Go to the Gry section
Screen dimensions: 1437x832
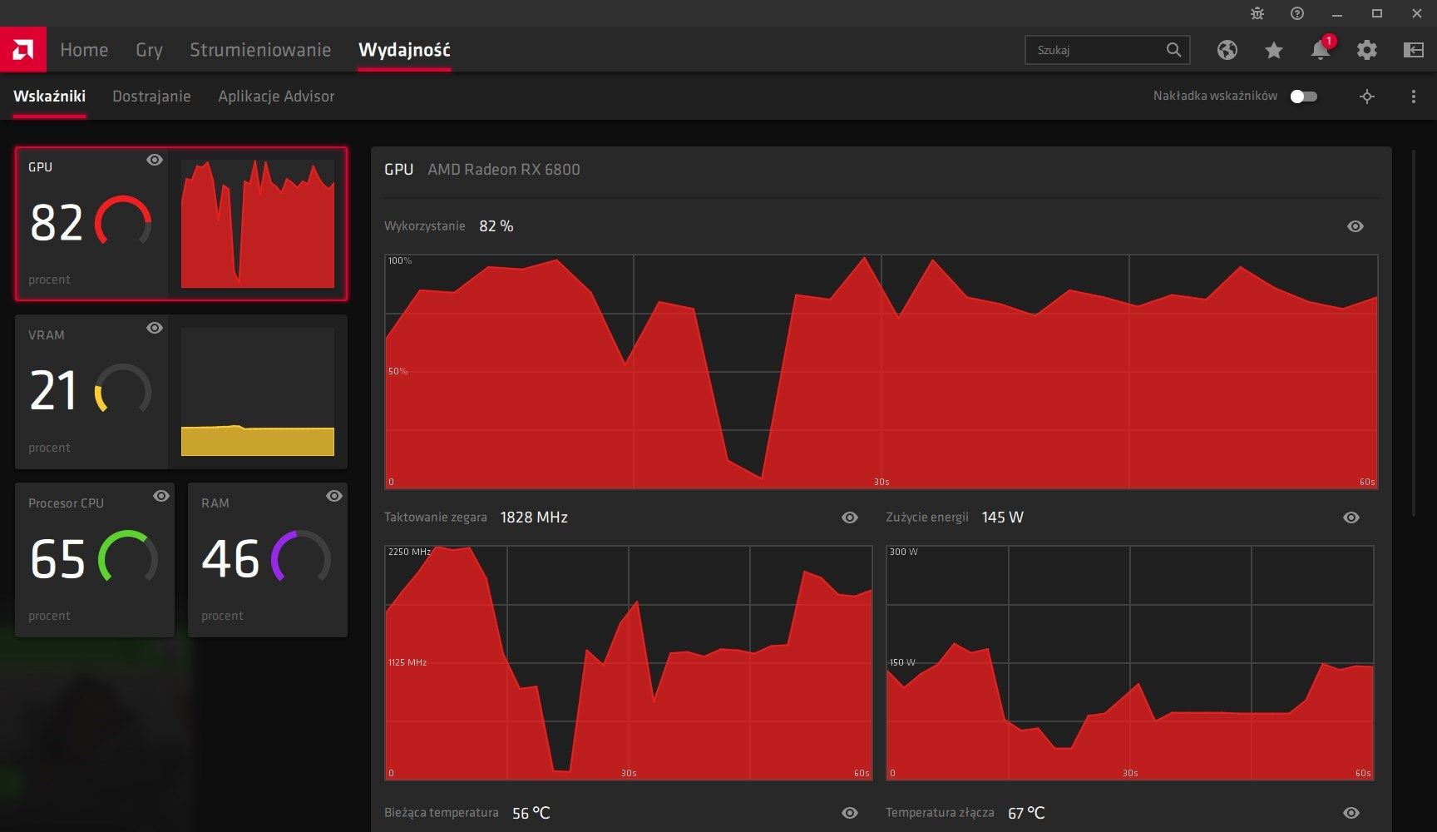[149, 50]
